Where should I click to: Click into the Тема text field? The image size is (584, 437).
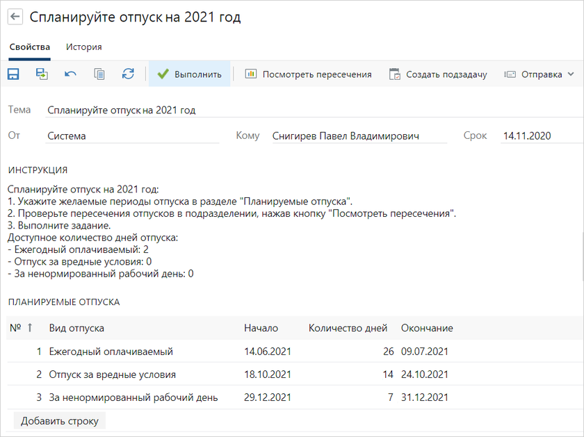[278, 110]
